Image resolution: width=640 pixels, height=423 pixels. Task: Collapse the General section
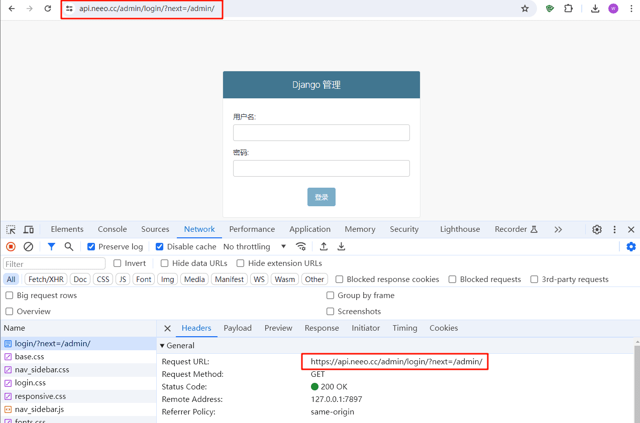[162, 345]
